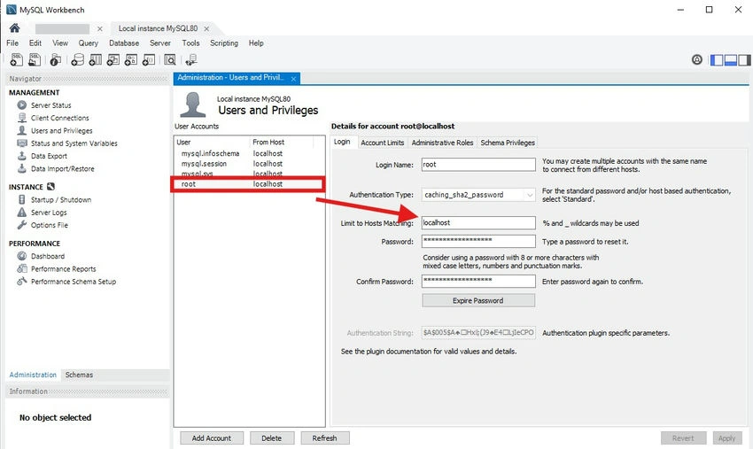The image size is (753, 449).
Task: Toggle the bottom output panel view
Action: (x=731, y=60)
